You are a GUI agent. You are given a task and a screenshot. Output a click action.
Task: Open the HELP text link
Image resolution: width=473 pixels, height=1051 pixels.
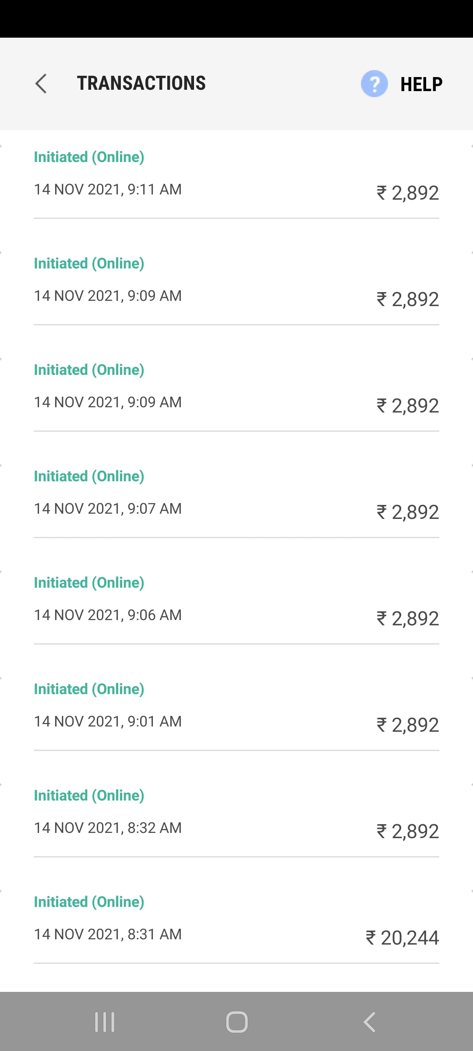point(421,84)
